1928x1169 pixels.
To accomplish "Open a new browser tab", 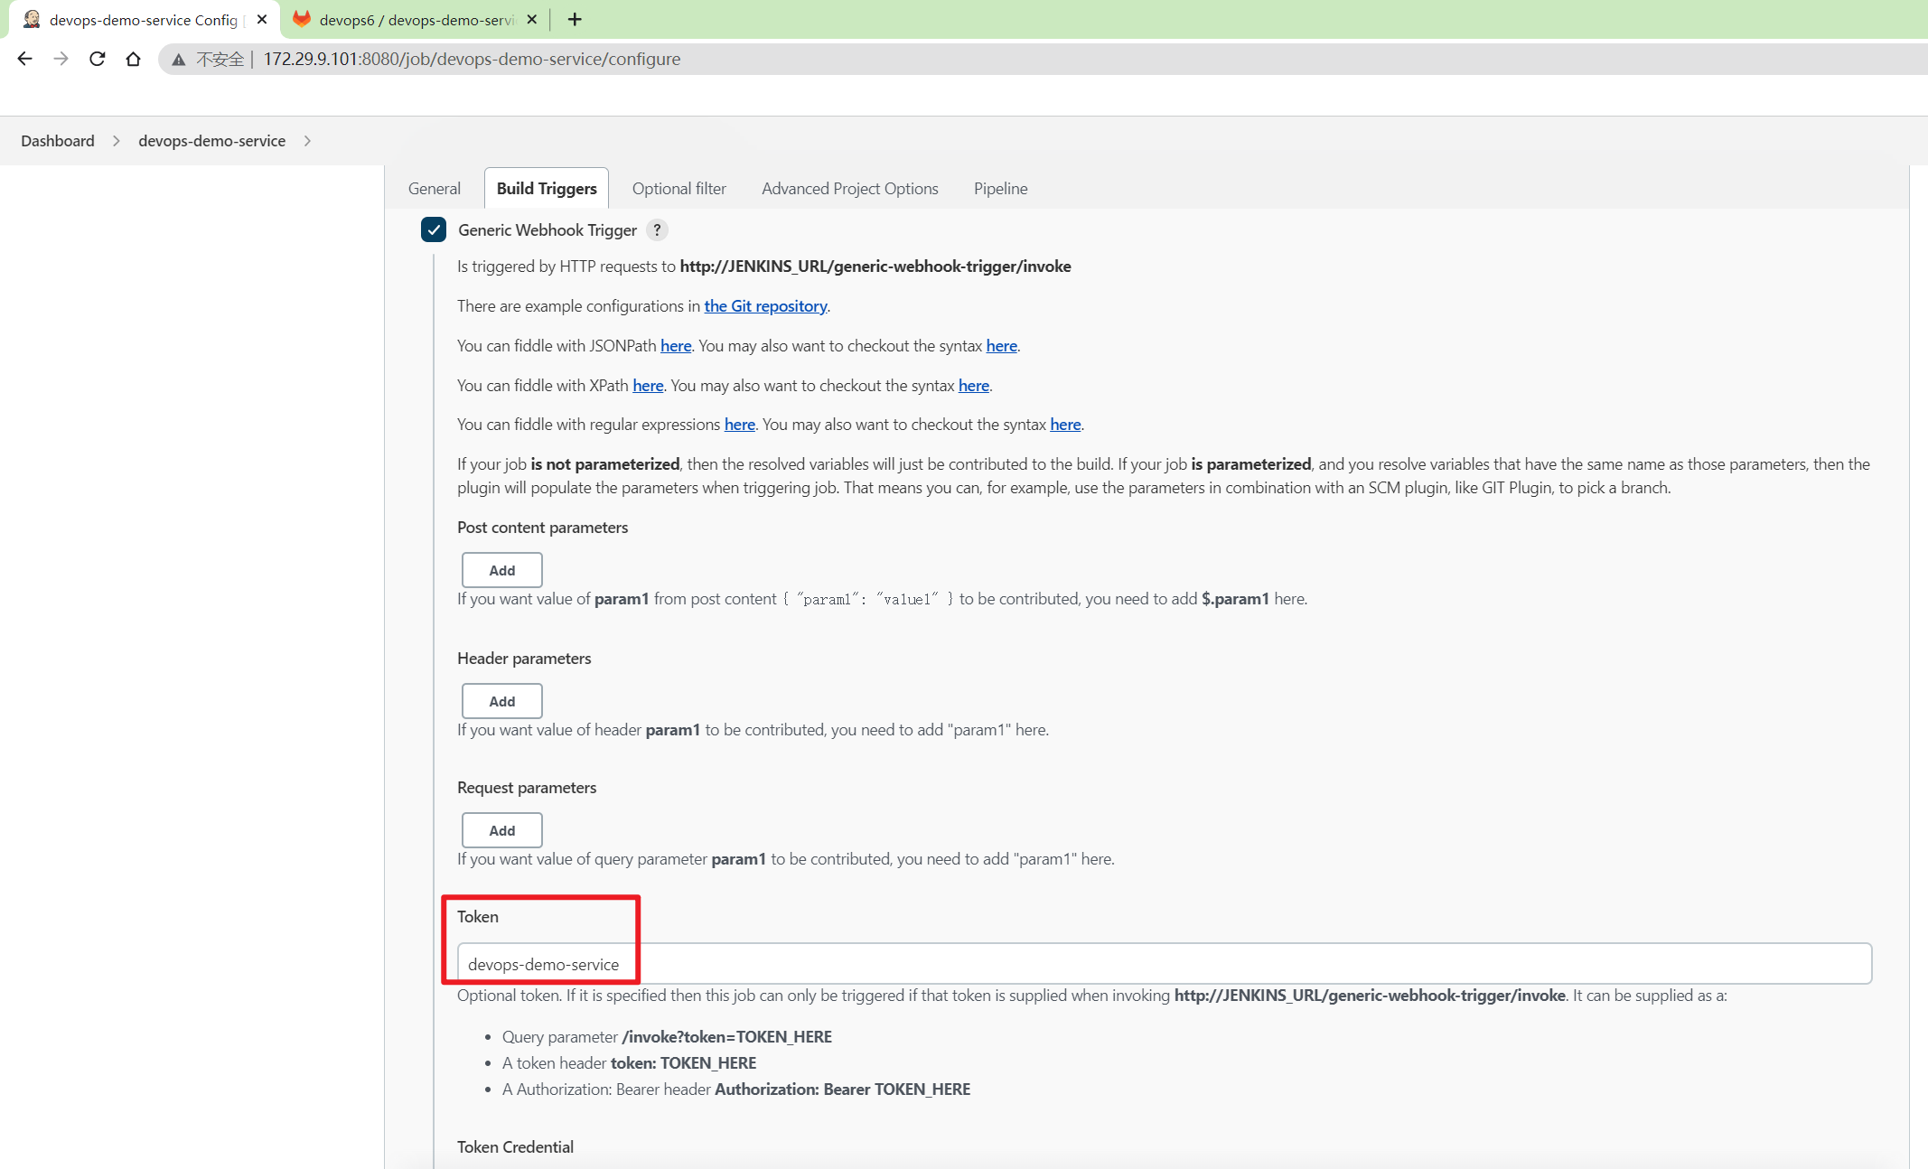I will coord(575,19).
